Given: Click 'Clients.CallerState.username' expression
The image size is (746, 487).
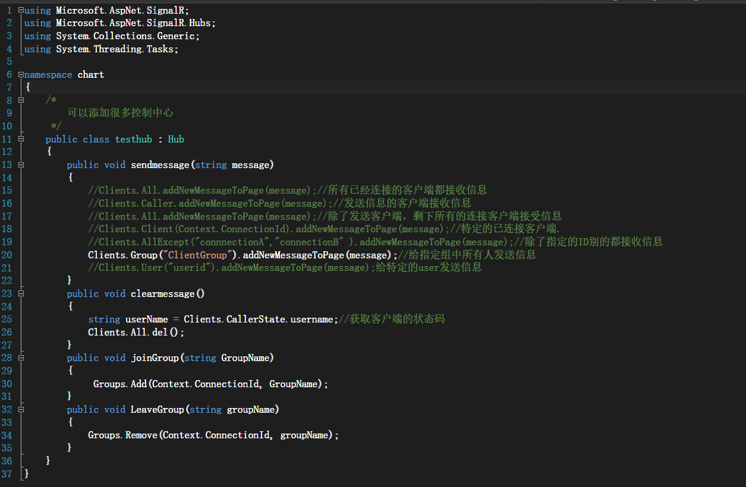Looking at the screenshot, I should [259, 320].
